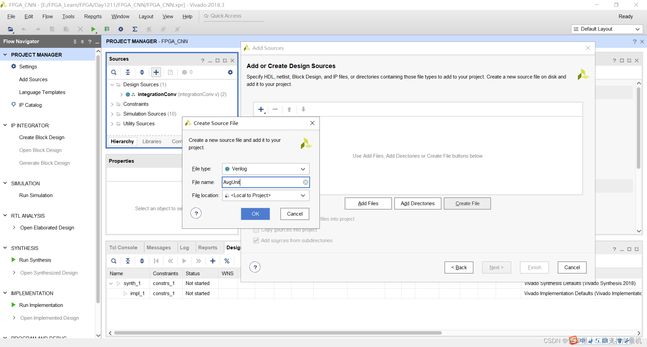Switch to the Libraries tab in Sources

tap(152, 141)
